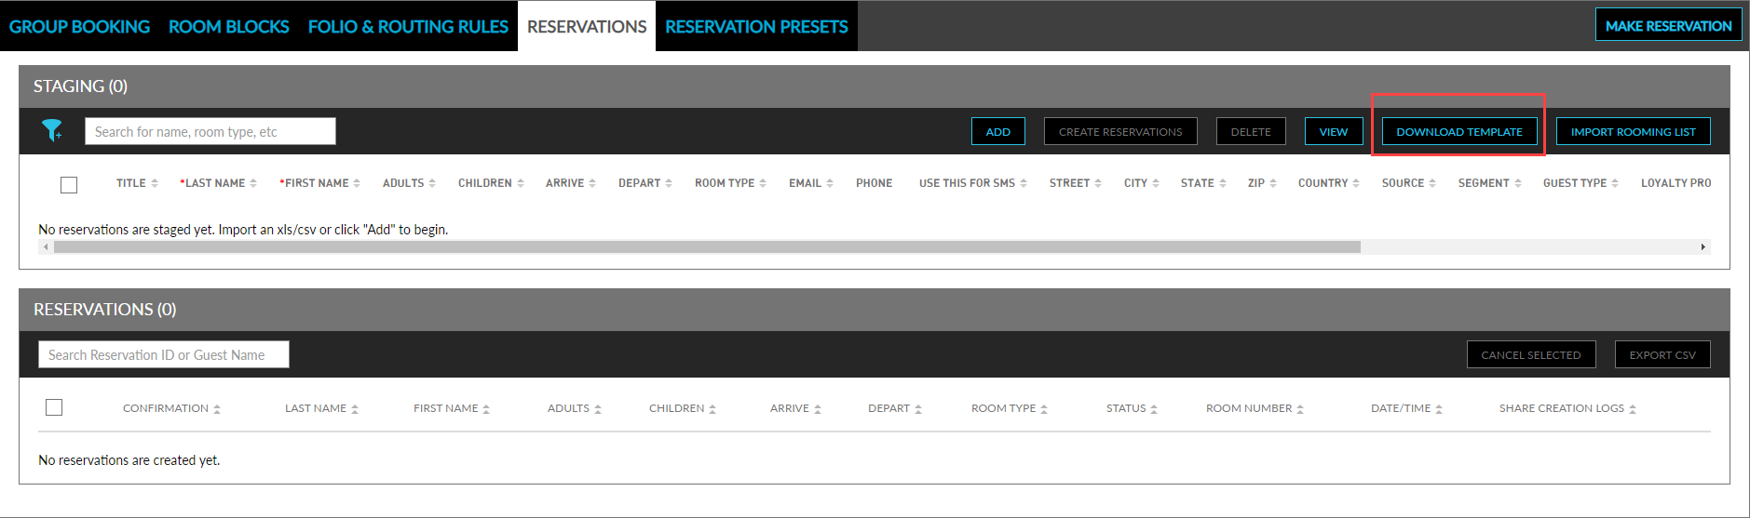
Task: Sort reservations by Room Number arrows
Action: tap(1300, 409)
